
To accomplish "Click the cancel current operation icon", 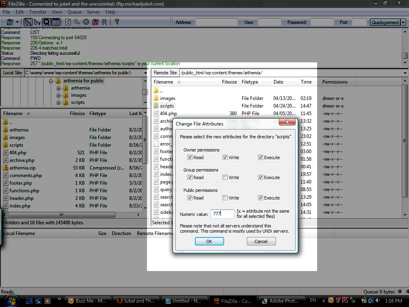I will coord(86,22).
